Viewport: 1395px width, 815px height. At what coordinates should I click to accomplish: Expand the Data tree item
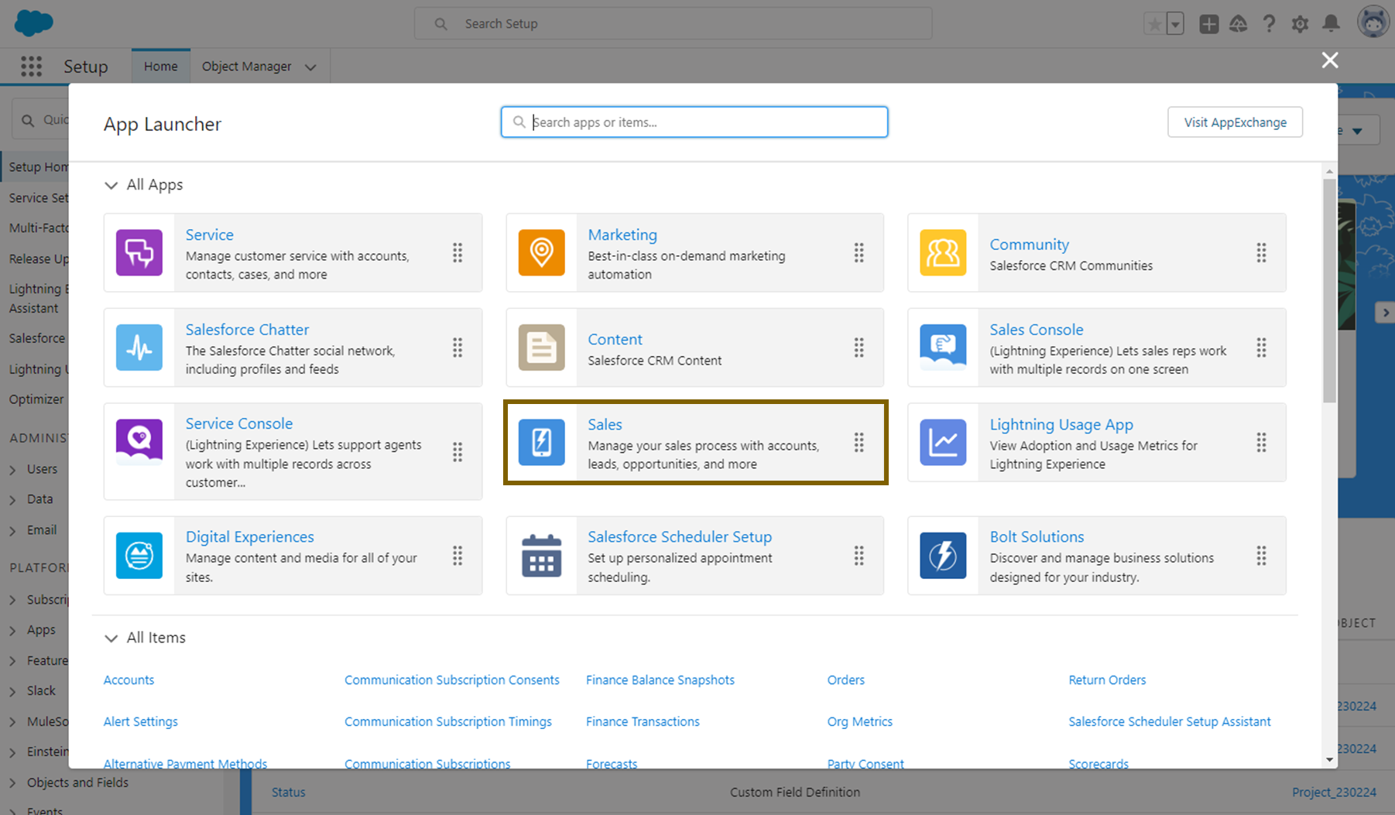12,500
